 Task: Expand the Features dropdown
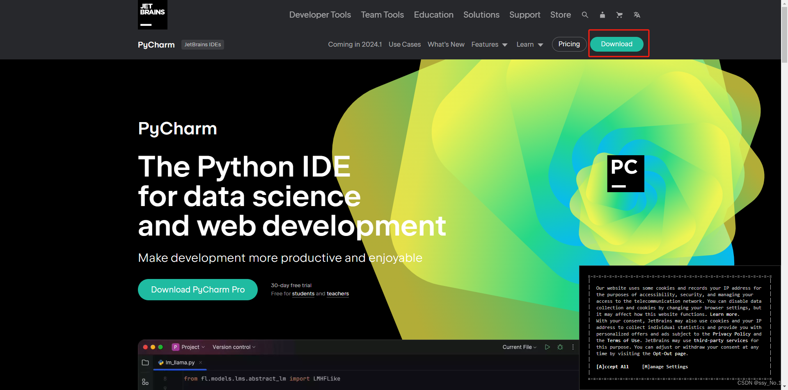coord(489,44)
